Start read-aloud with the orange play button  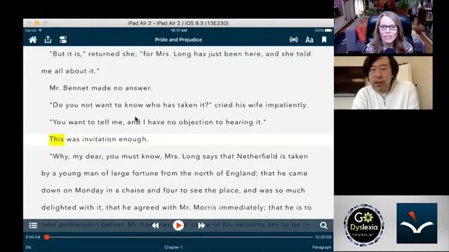[178, 225]
